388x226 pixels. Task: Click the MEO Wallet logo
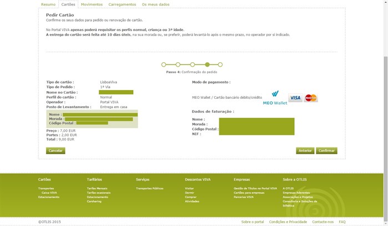(x=275, y=98)
